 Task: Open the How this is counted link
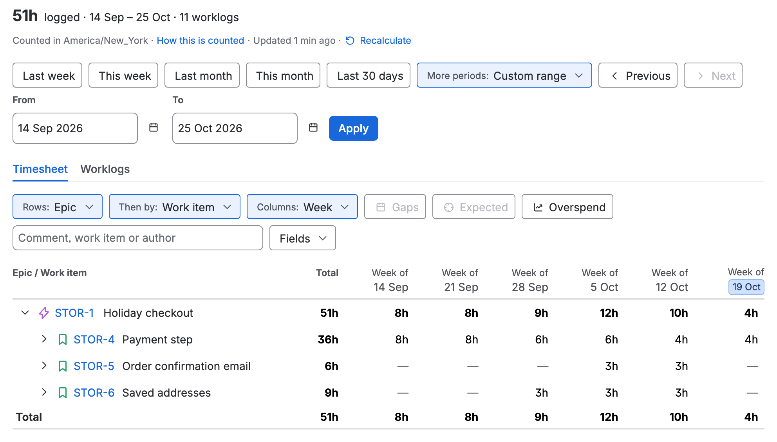pos(201,41)
